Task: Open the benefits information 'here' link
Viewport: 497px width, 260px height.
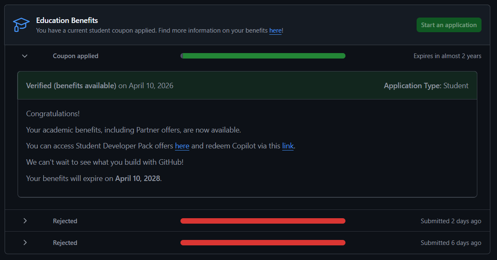Action: point(275,30)
